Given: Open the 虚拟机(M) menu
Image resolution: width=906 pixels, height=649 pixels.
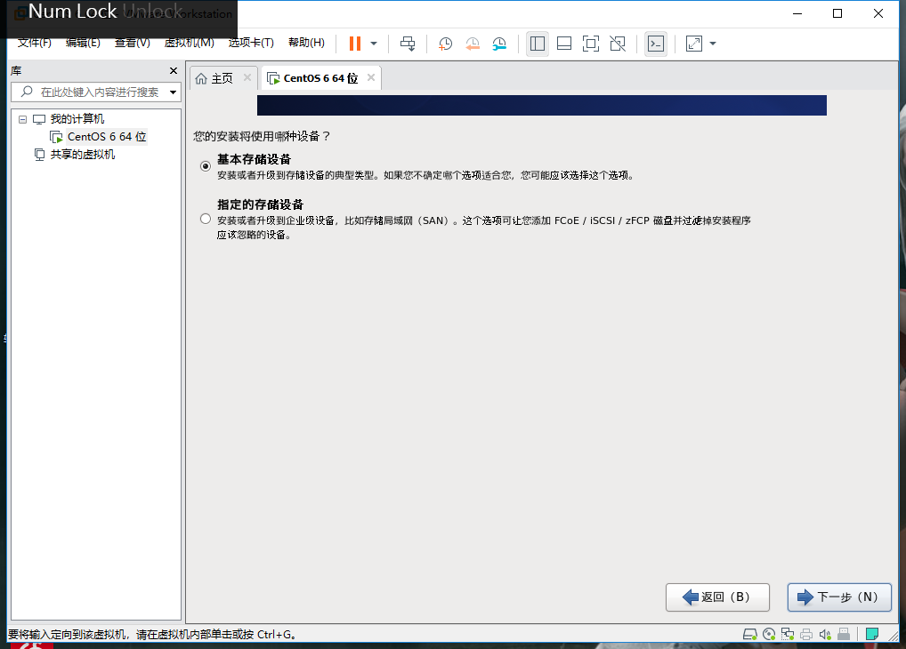Looking at the screenshot, I should 189,43.
